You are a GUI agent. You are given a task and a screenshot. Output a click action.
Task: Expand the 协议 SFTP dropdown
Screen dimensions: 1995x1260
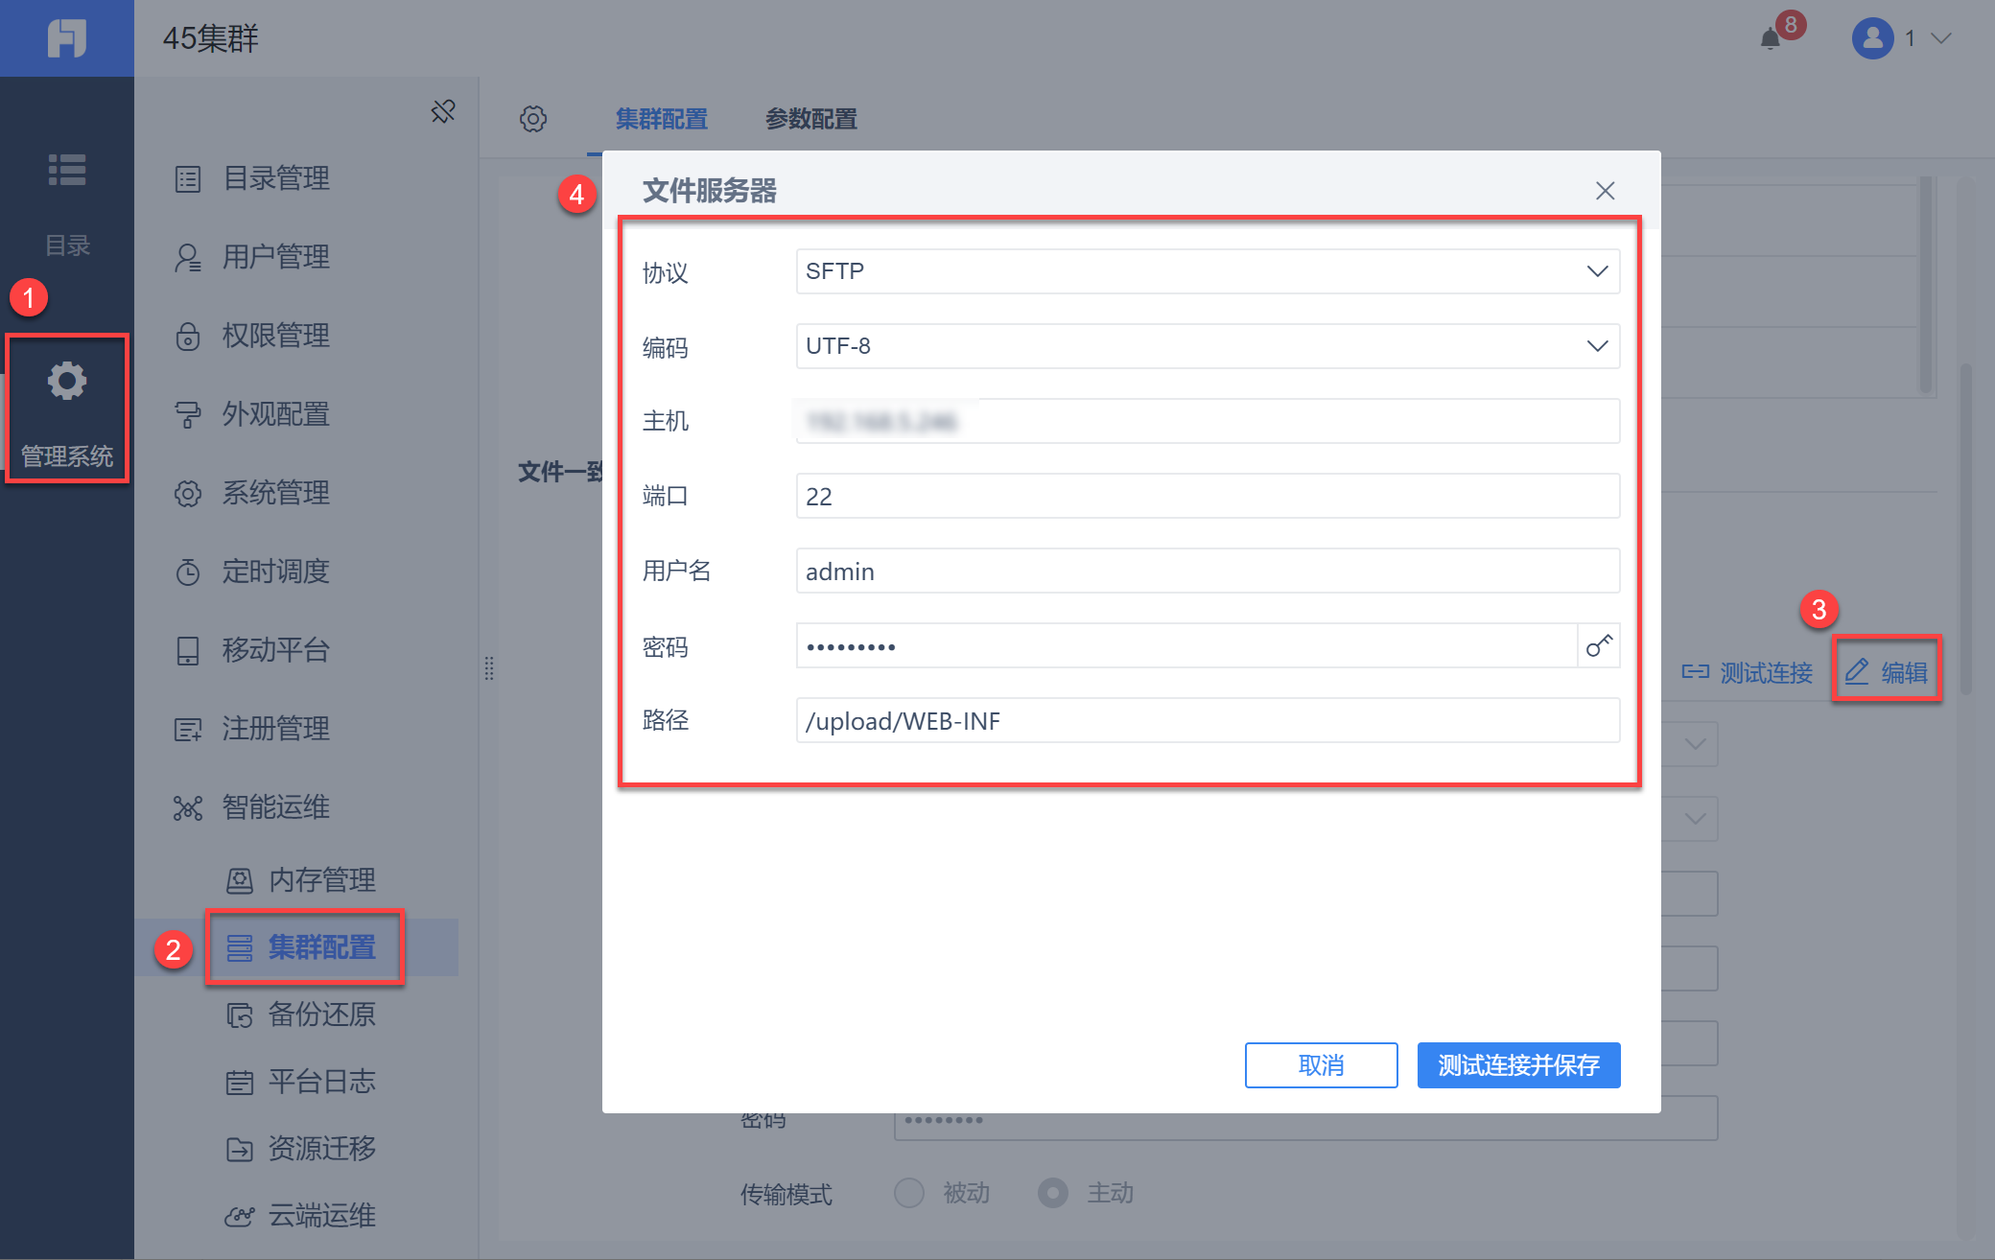(x=1207, y=271)
